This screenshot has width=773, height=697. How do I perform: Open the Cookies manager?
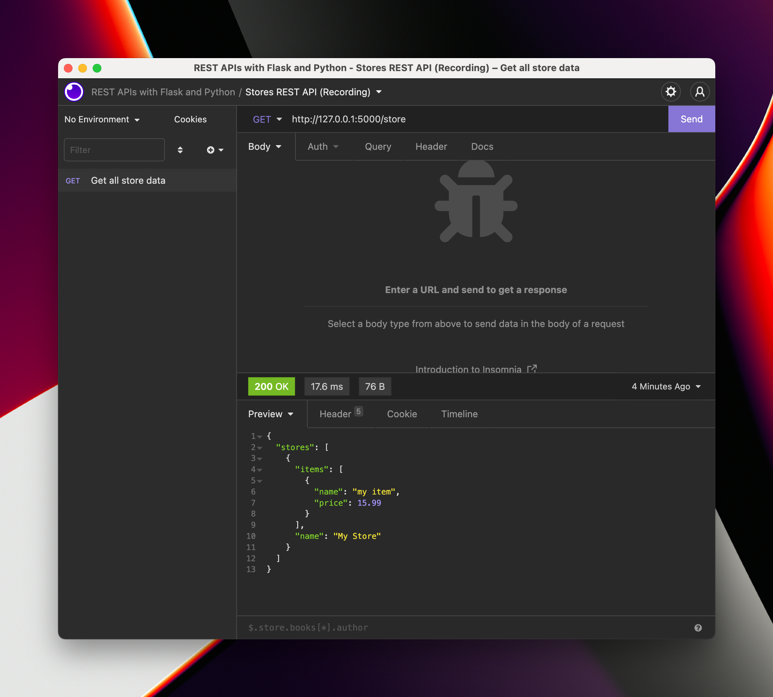coord(190,119)
